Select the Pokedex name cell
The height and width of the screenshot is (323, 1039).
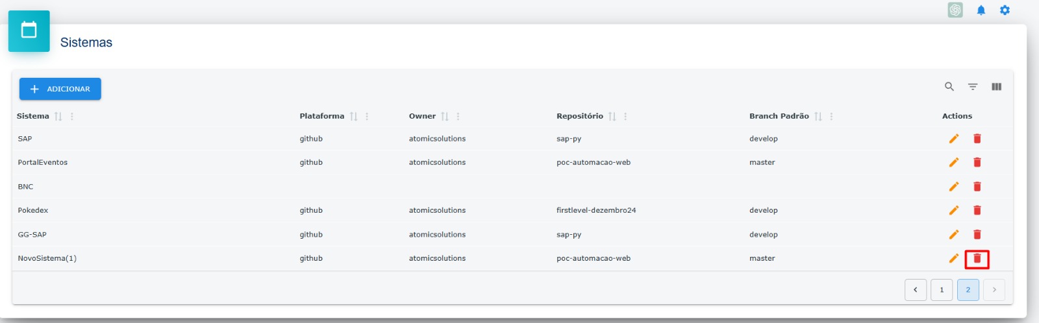pos(33,210)
